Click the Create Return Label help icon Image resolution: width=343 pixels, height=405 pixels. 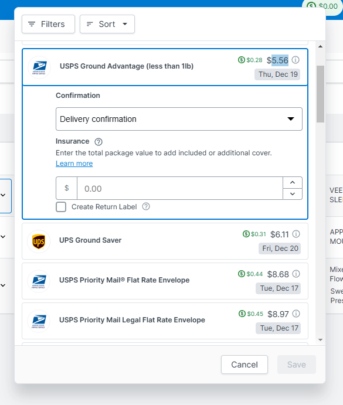pyautogui.click(x=146, y=207)
